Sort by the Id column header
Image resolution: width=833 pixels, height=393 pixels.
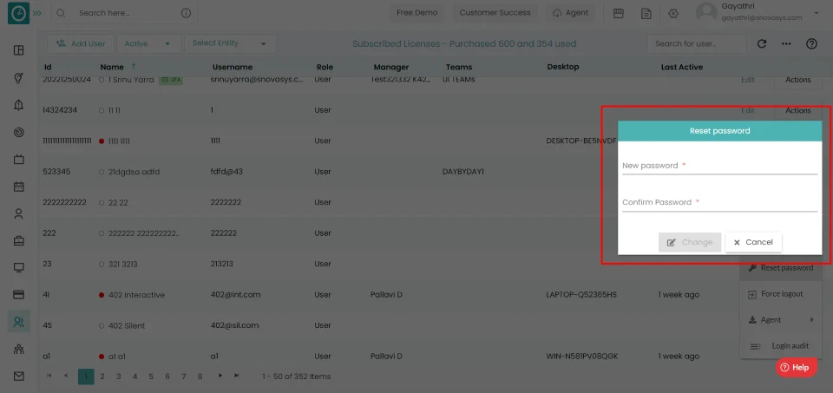pyautogui.click(x=48, y=67)
